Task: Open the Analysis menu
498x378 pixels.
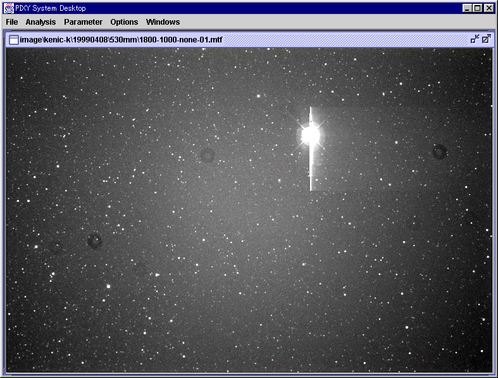Action: 40,22
